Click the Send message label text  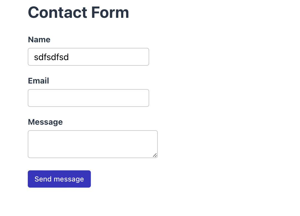pos(59,179)
